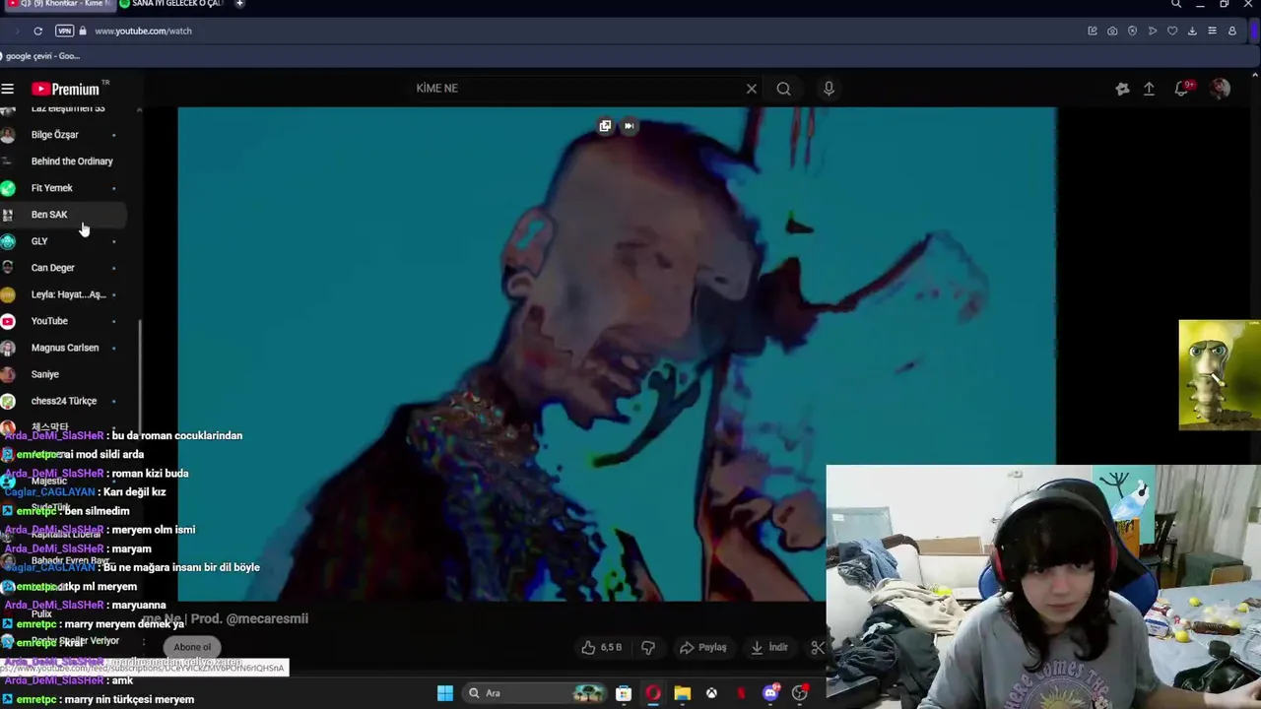Toggle the browser VPN badge
Screen dimensions: 1261x709
64,31
